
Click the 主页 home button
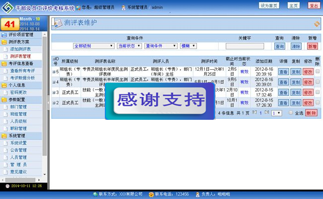pyautogui.click(x=293, y=5)
